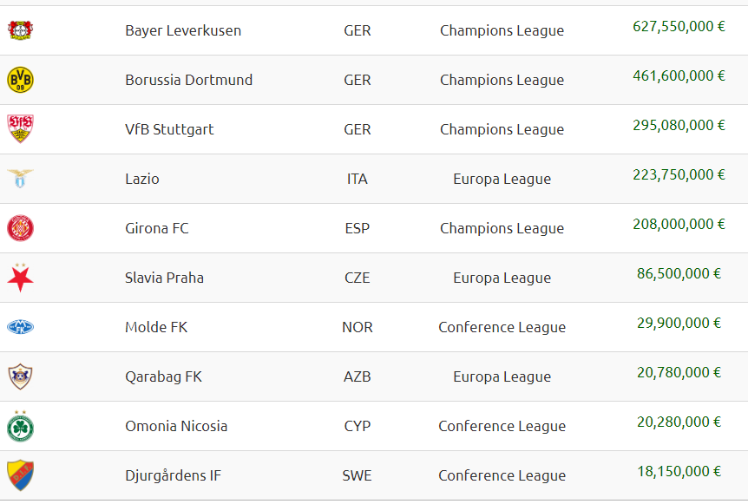Select the Slavia Praha club name

(x=164, y=278)
